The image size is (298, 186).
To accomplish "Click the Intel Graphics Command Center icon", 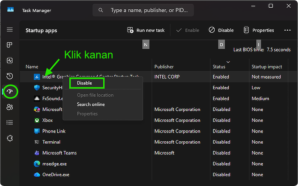I will tap(37, 77).
